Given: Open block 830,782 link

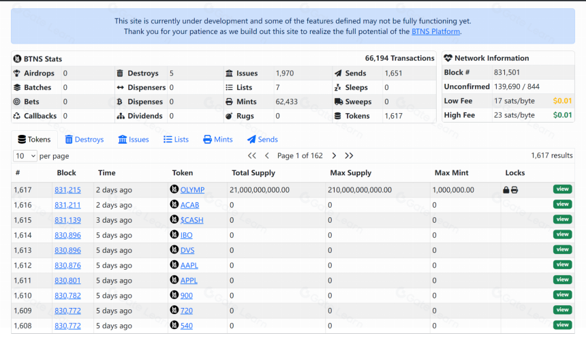Looking at the screenshot, I should [67, 296].
